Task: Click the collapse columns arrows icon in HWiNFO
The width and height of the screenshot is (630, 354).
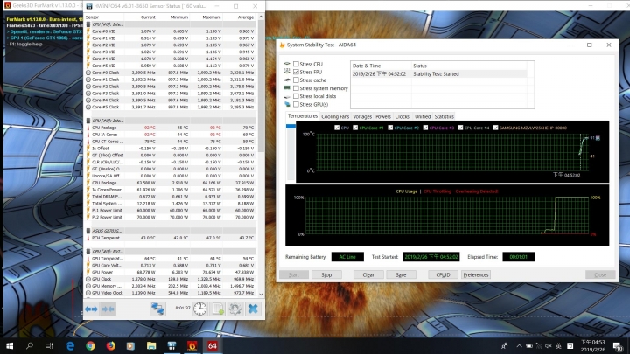Action: click(108, 309)
